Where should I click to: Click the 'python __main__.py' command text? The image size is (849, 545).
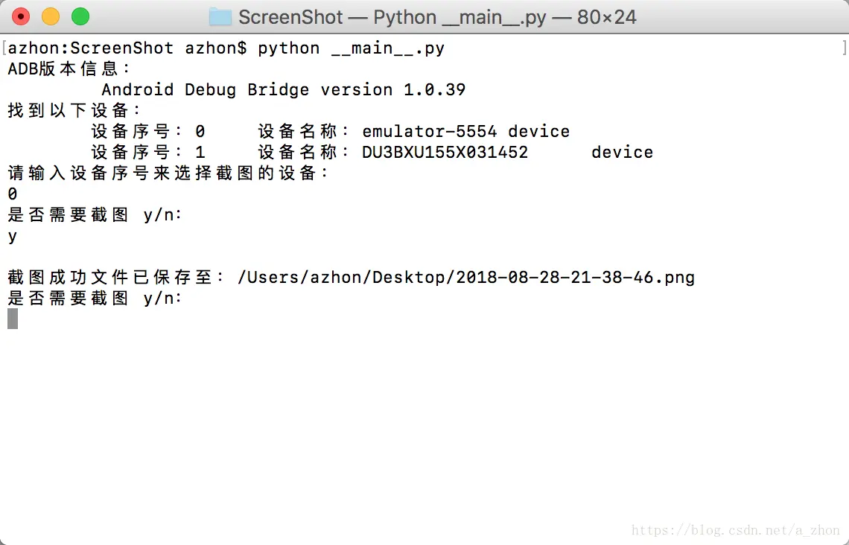[x=351, y=48]
